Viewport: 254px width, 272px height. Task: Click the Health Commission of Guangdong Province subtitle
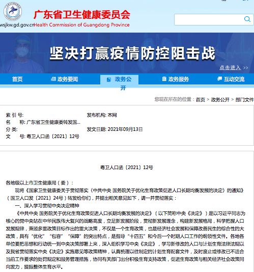(x=81, y=25)
